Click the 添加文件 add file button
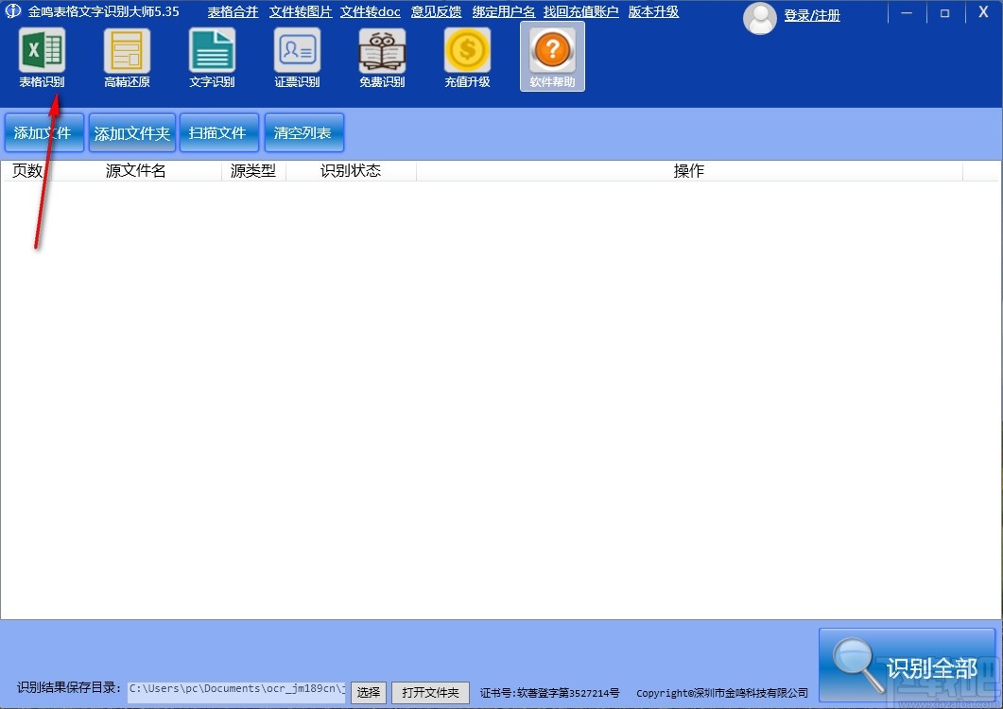Viewport: 1003px width, 709px height. 43,132
